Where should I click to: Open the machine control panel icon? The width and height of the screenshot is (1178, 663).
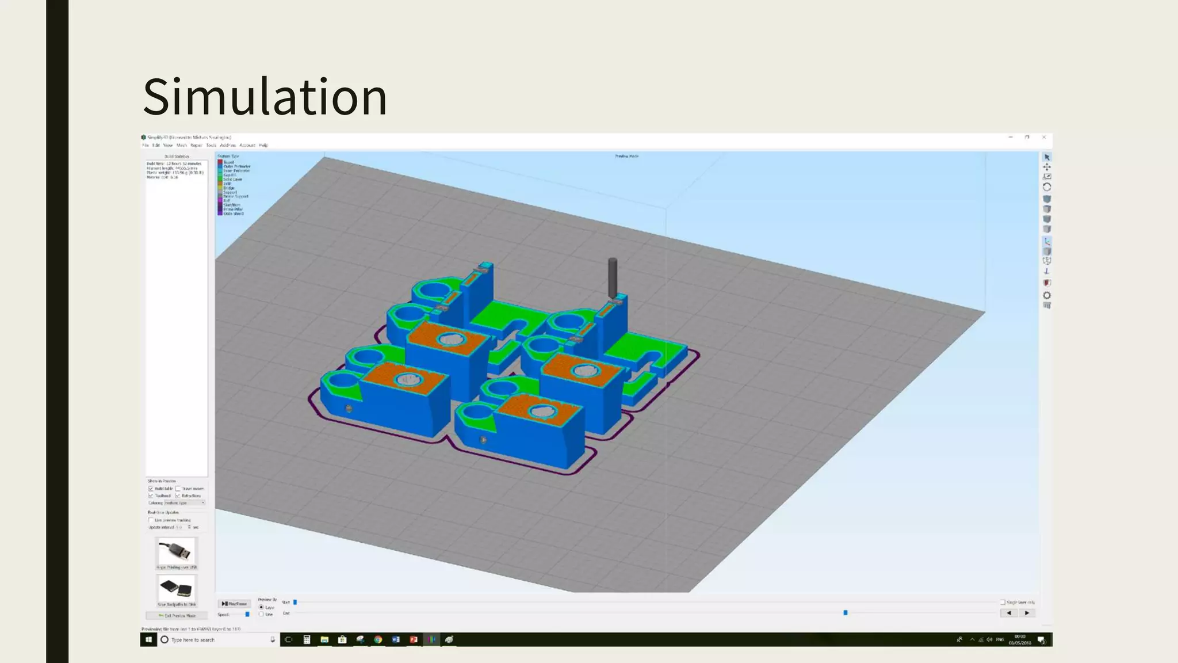click(x=1047, y=306)
